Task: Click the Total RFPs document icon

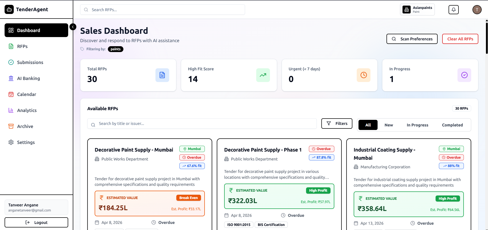Action: click(162, 75)
